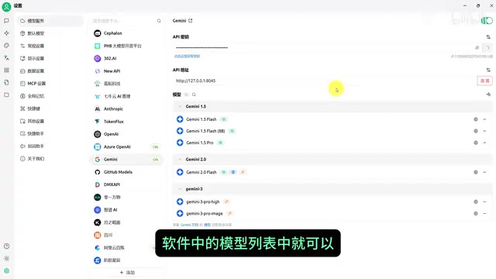This screenshot has width=496, height=279.
Task: Click the API address field with 127.0.0.1:8045
Action: point(324,81)
